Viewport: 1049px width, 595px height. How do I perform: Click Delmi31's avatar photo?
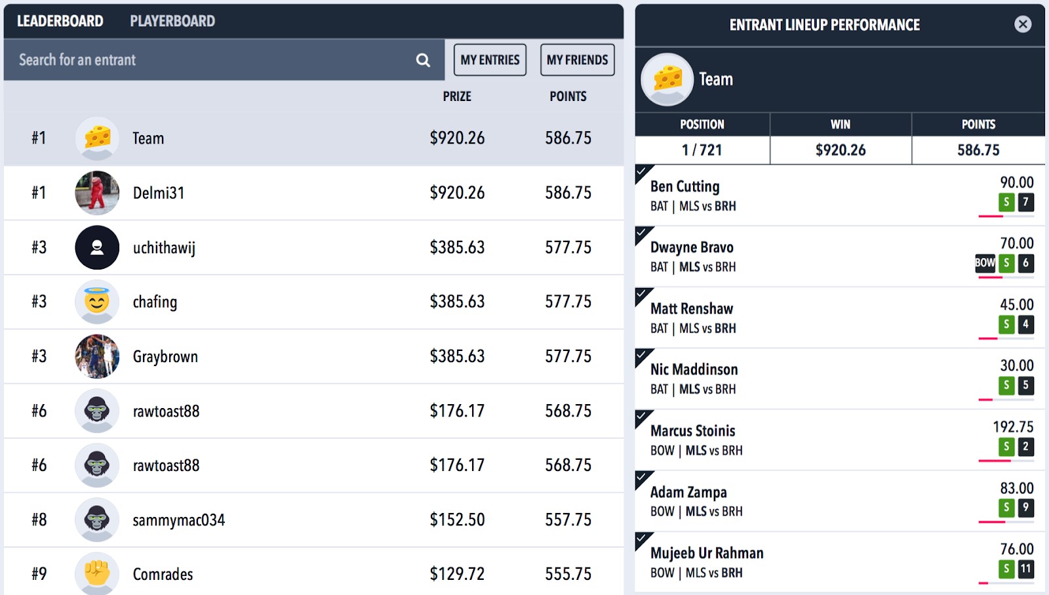click(x=97, y=193)
